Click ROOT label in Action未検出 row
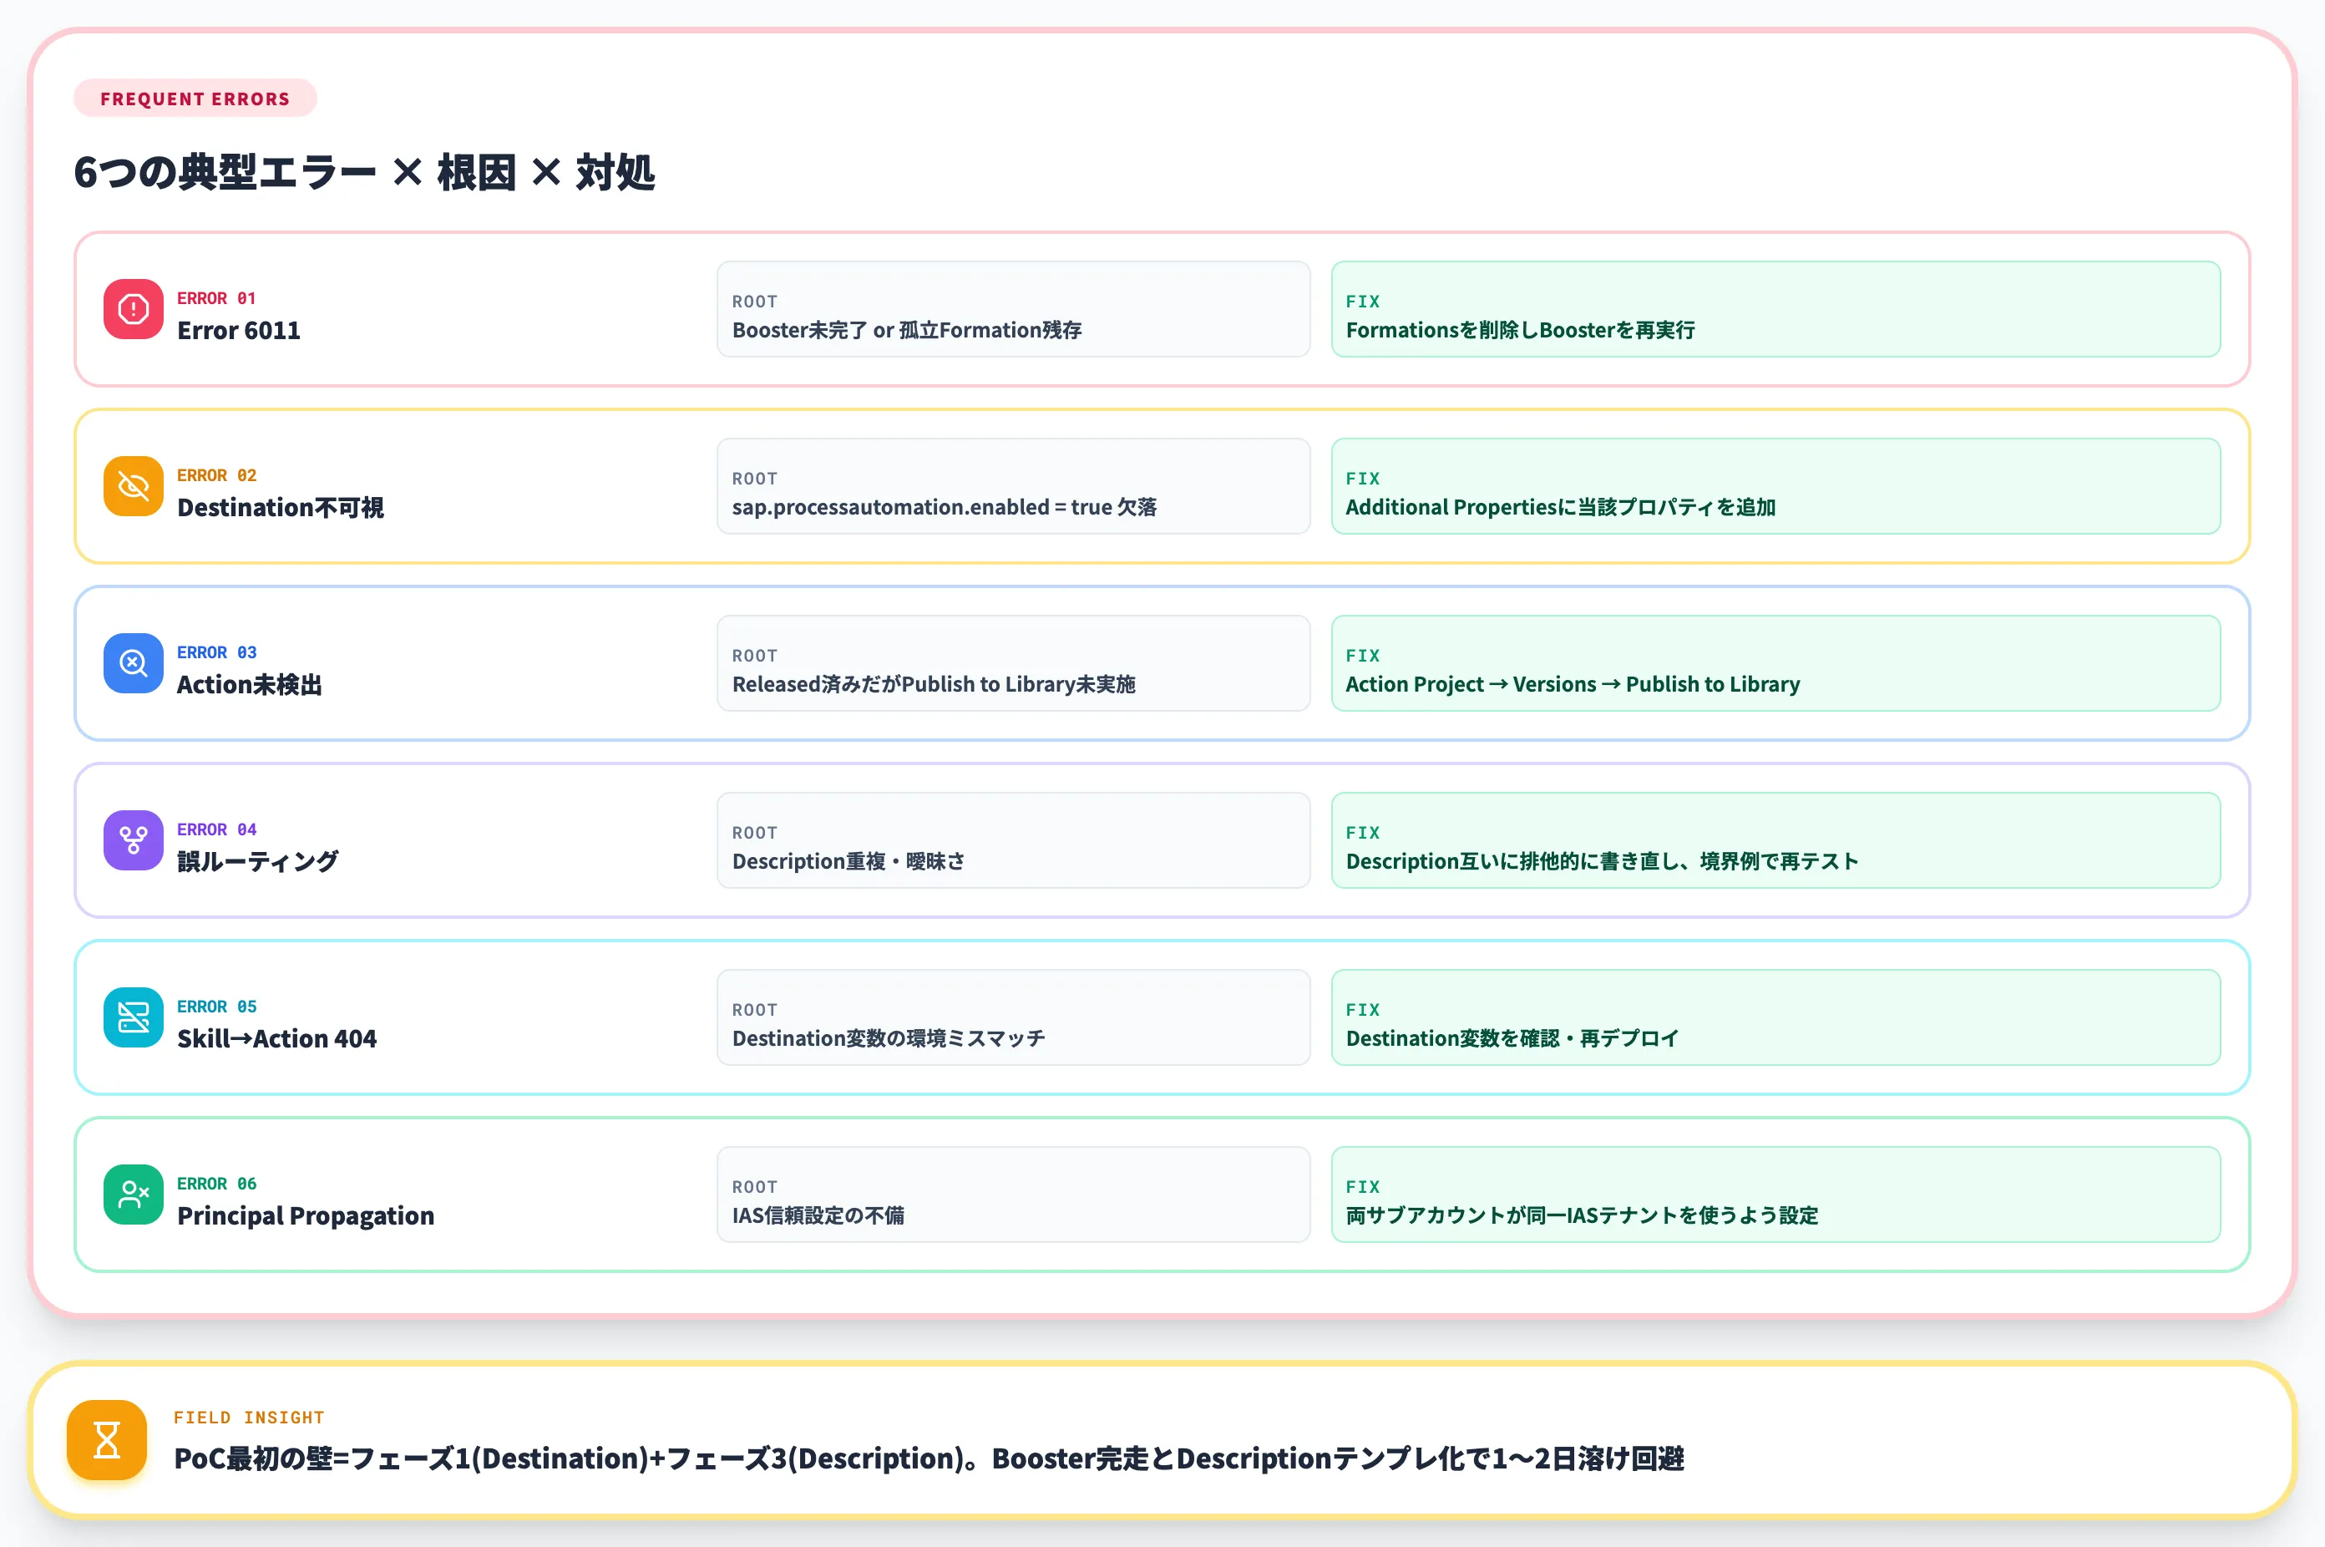This screenshot has height=1547, width=2325. (755, 655)
